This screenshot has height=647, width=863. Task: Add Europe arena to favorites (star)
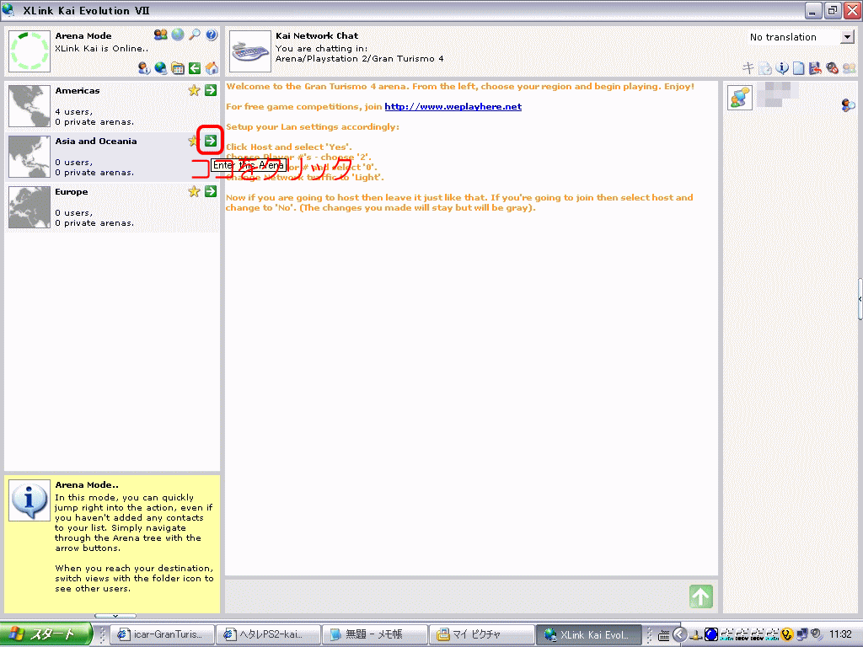194,191
